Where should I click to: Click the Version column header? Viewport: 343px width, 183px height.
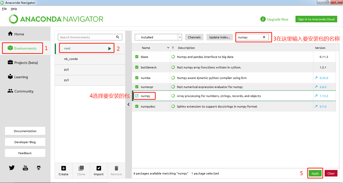(x=320, y=48)
